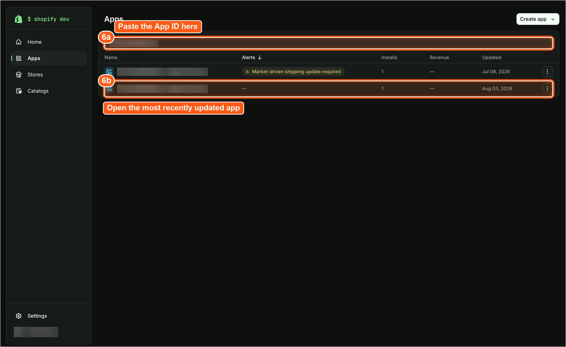This screenshot has width=566, height=347.
Task: Toggle the Alerts sort arrow
Action: pyautogui.click(x=260, y=58)
